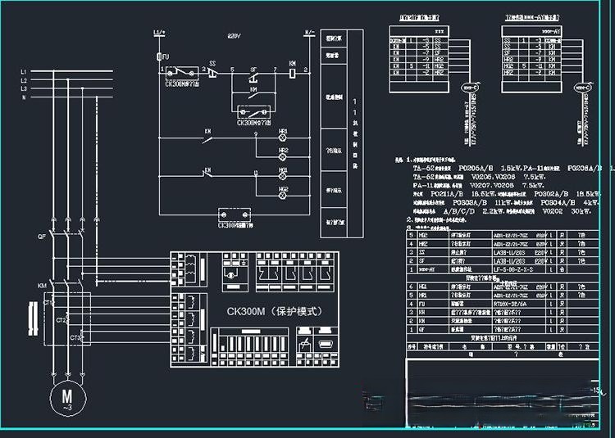Click the motor M symbol
The width and height of the screenshot is (615, 438).
point(66,397)
